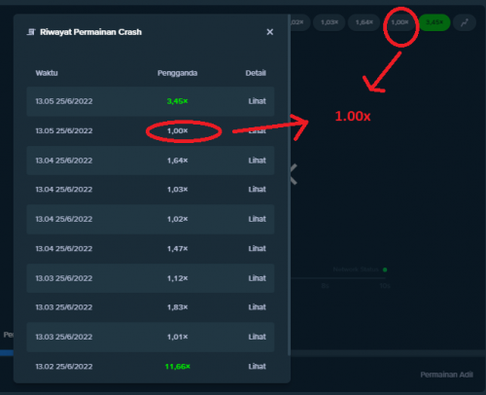Click Lihat for the 1,83x round

point(258,307)
